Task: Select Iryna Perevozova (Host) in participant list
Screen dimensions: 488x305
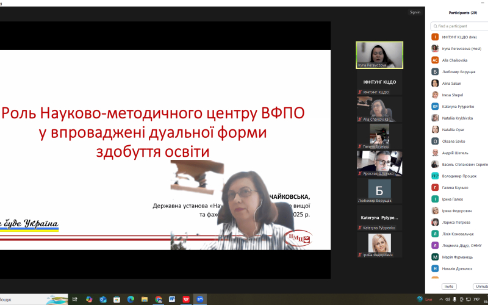Action: 459,49
